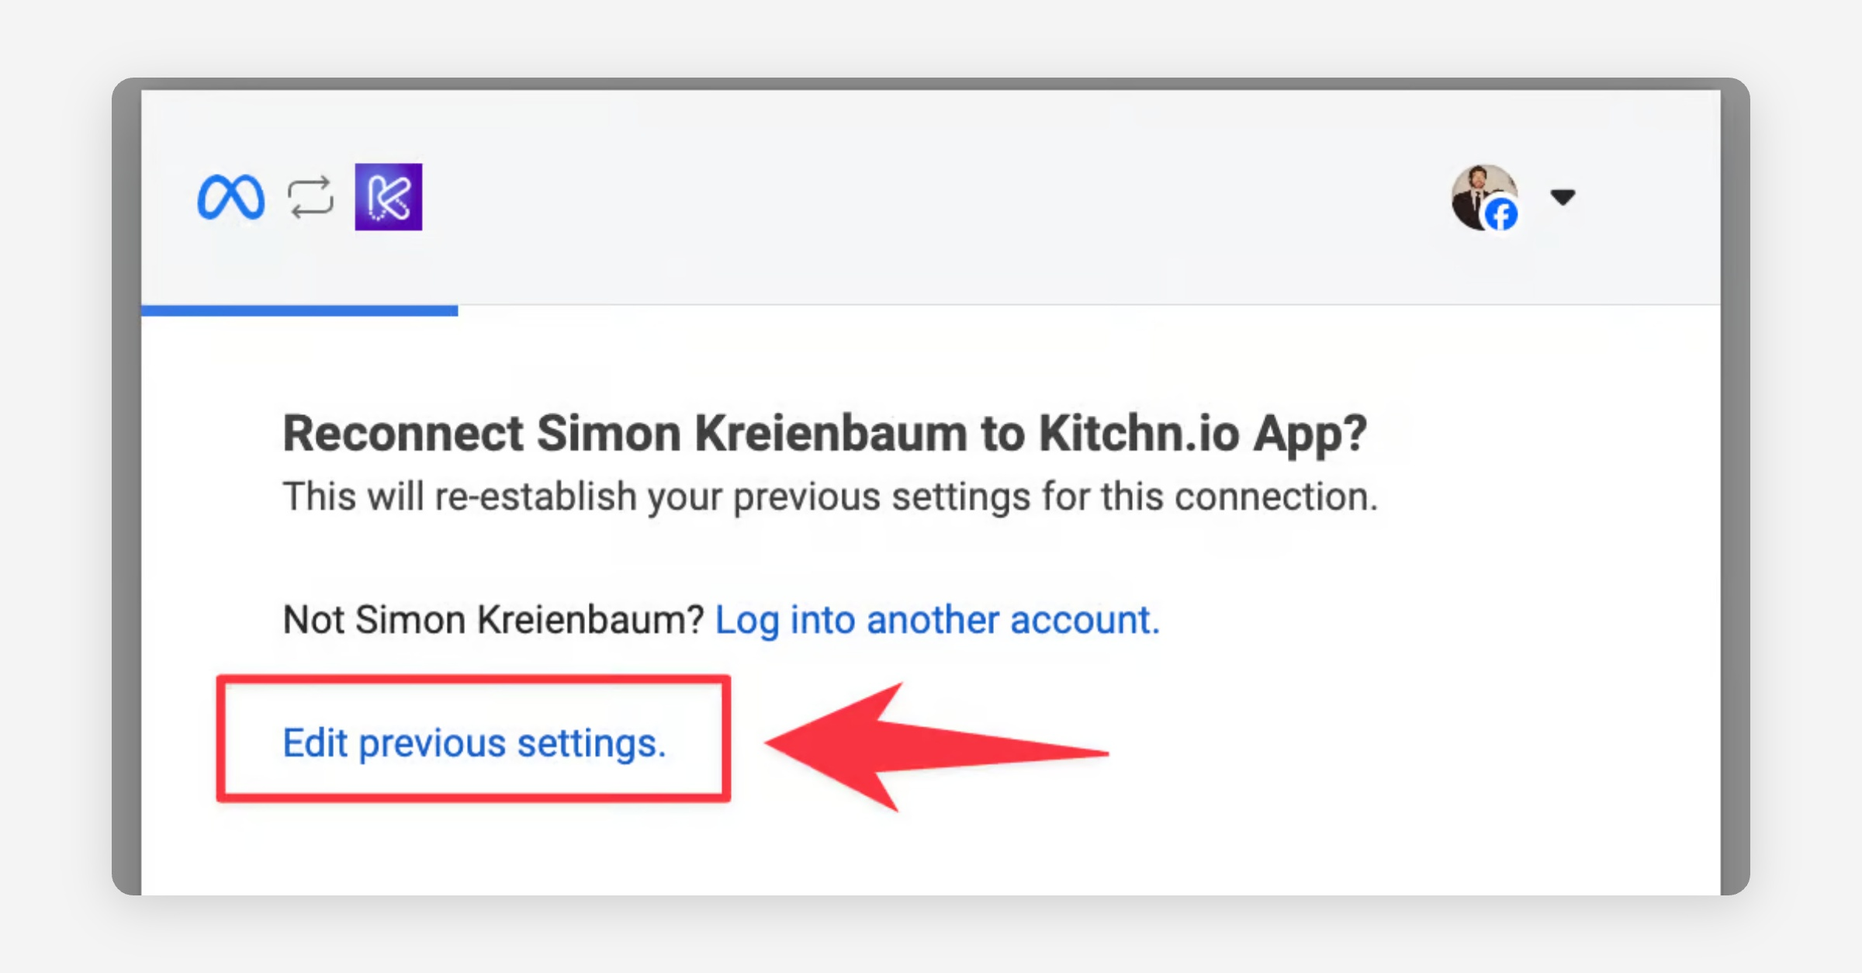Click the blue filled progress bar segment
Viewport: 1862px width, 973px height.
coord(299,310)
